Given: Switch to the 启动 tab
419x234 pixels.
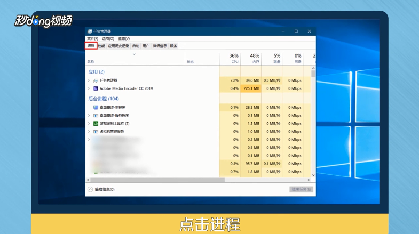Looking at the screenshot, I should click(136, 46).
